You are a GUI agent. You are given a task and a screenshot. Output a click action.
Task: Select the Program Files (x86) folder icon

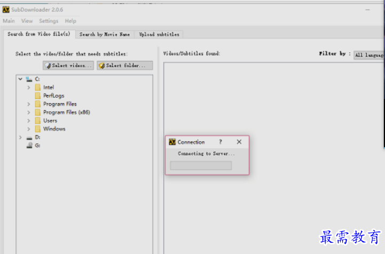pos(37,112)
